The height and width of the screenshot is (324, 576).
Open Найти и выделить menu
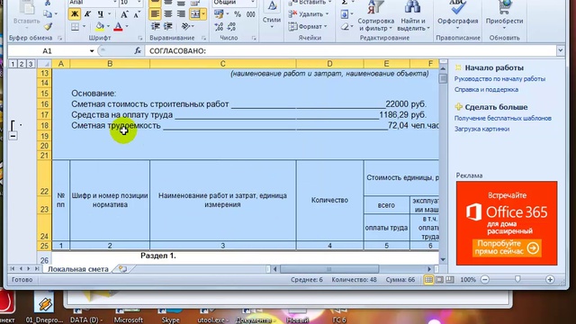(x=413, y=15)
